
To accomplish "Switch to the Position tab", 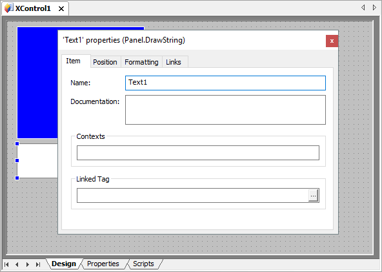I will coord(105,62).
